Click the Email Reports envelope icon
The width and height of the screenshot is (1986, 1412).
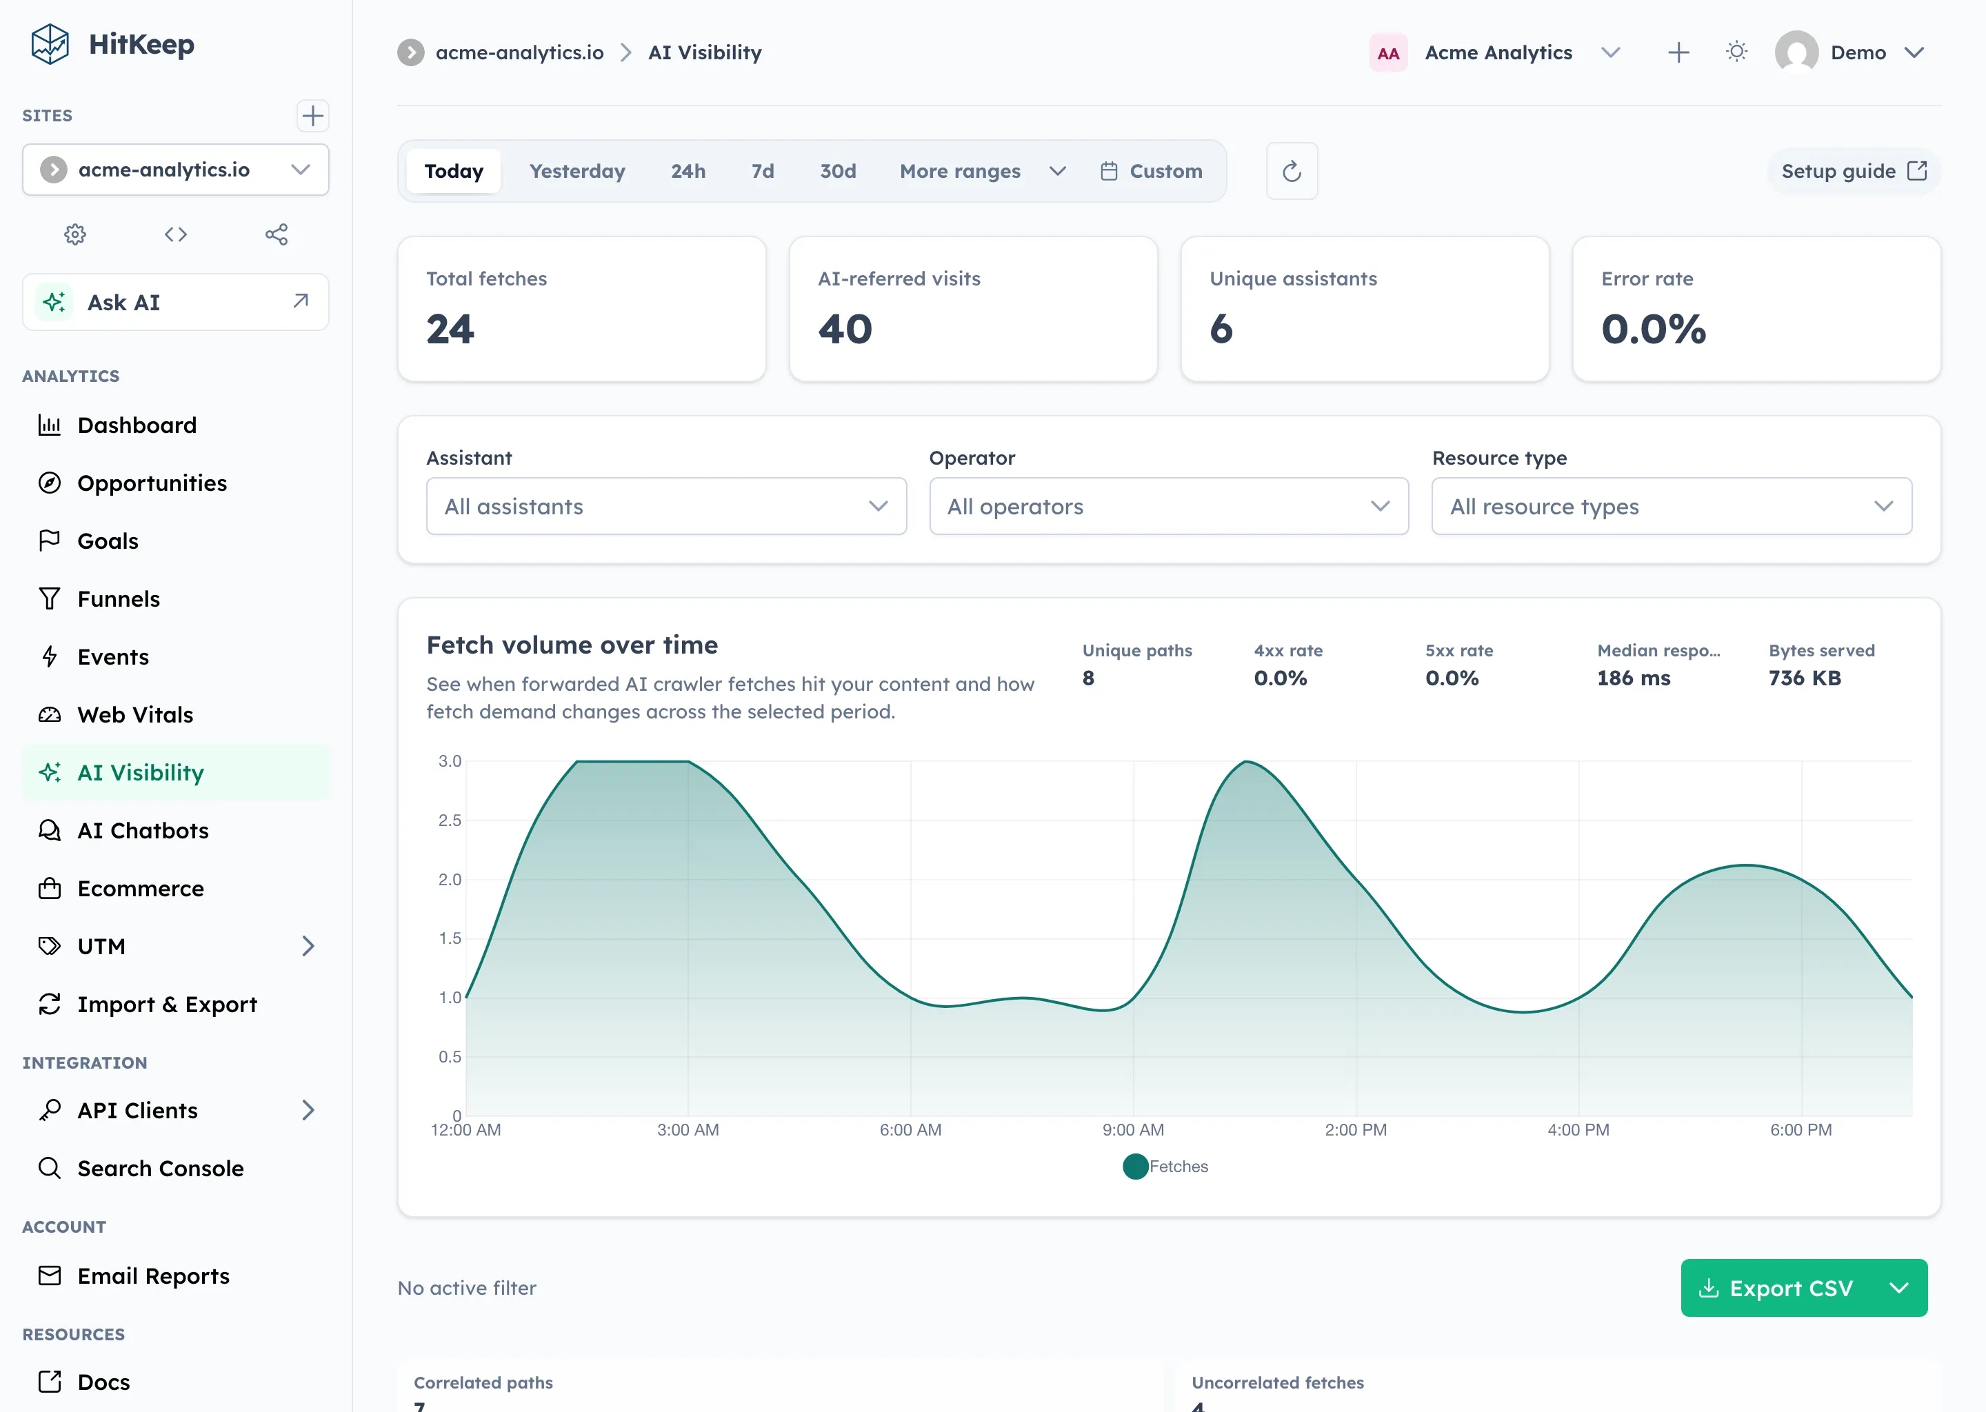[x=50, y=1275]
